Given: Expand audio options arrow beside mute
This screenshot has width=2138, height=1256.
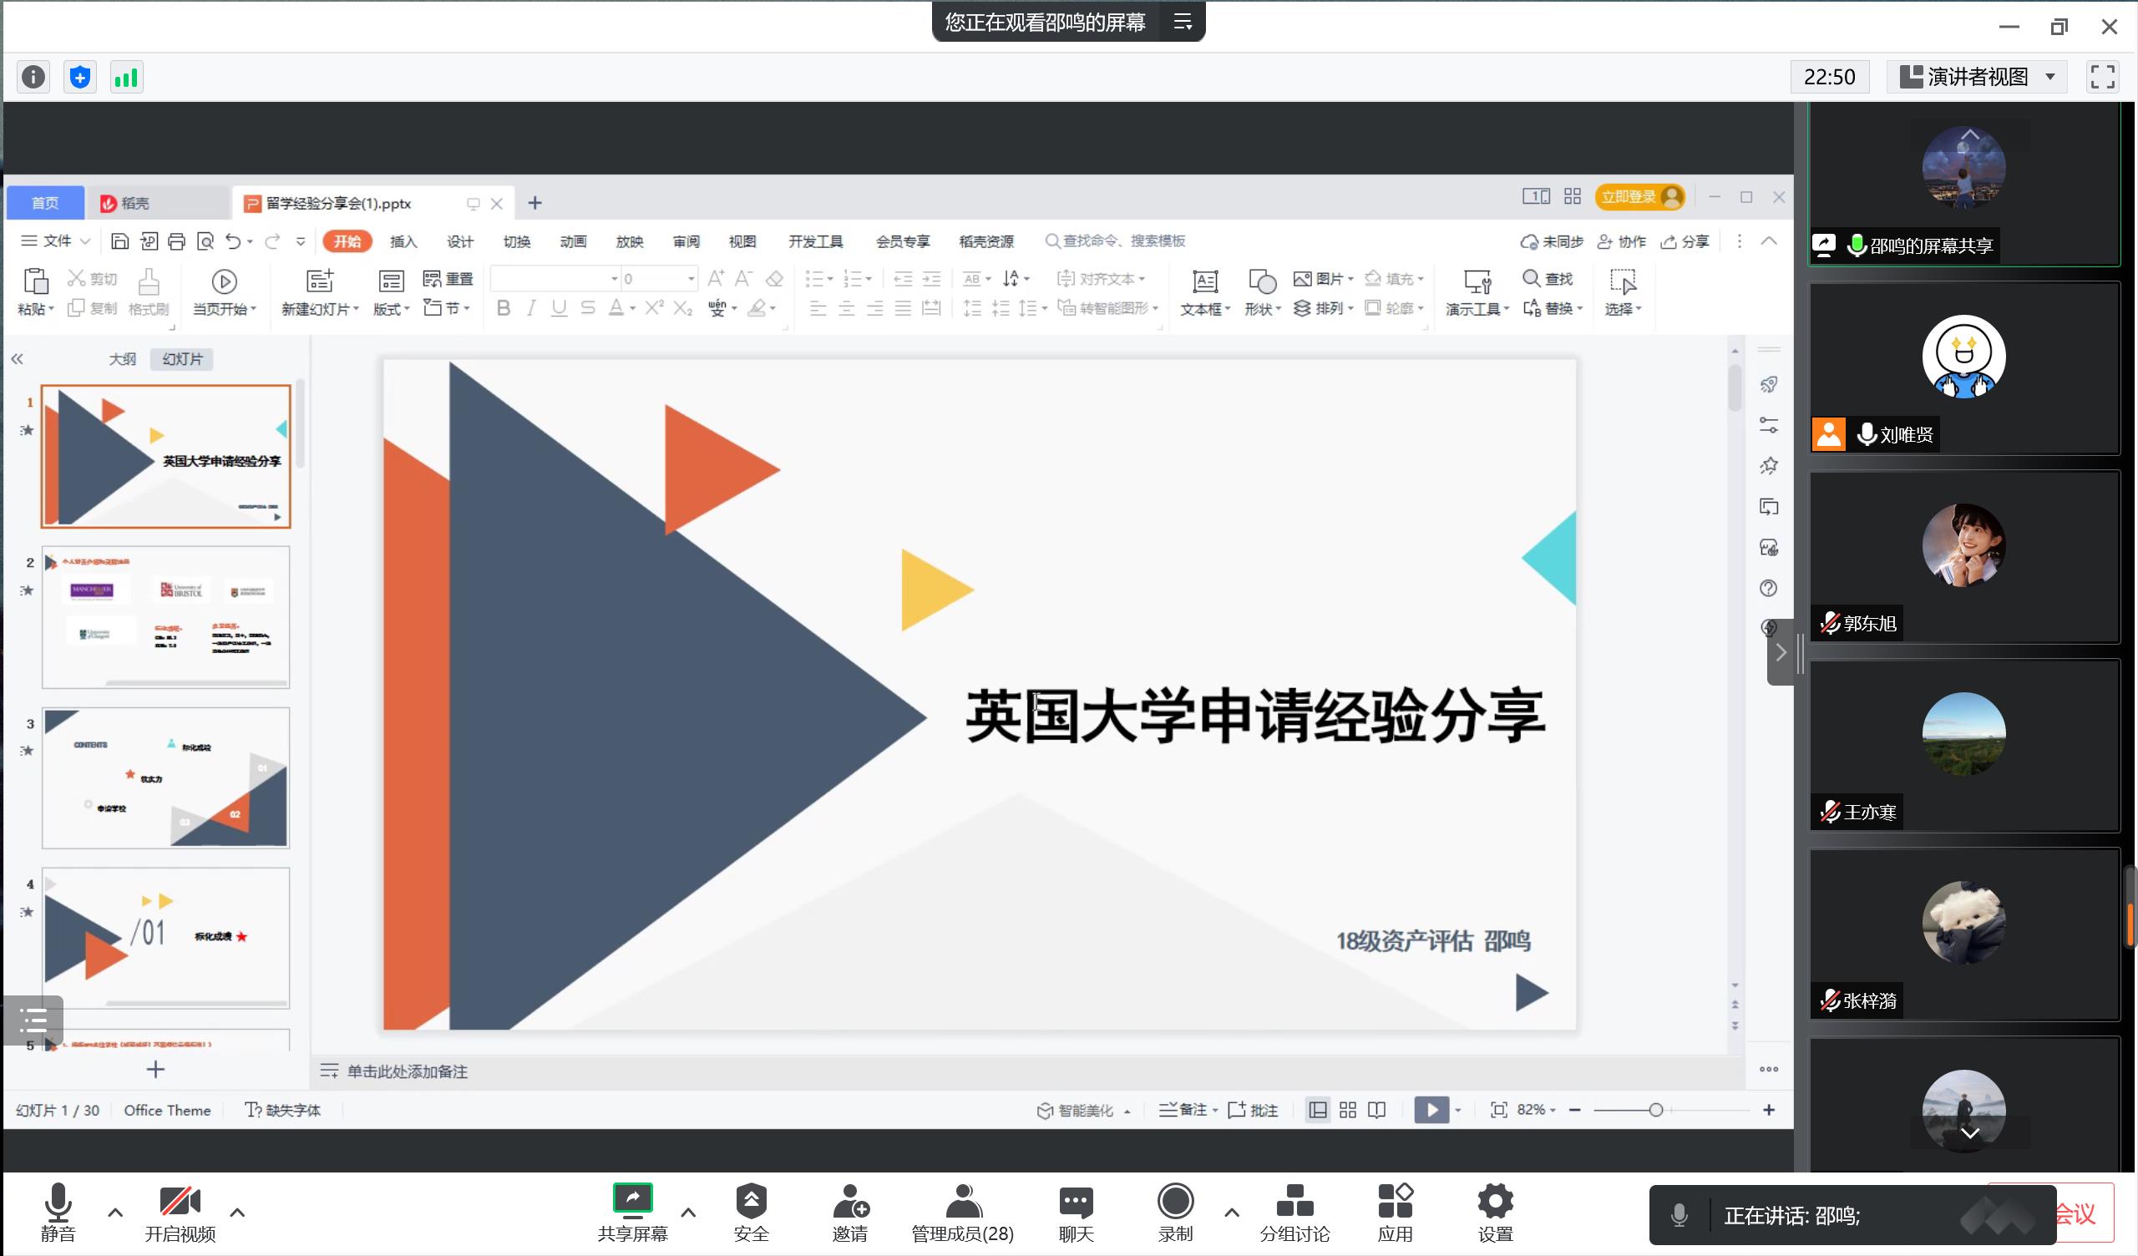Looking at the screenshot, I should click(x=115, y=1212).
